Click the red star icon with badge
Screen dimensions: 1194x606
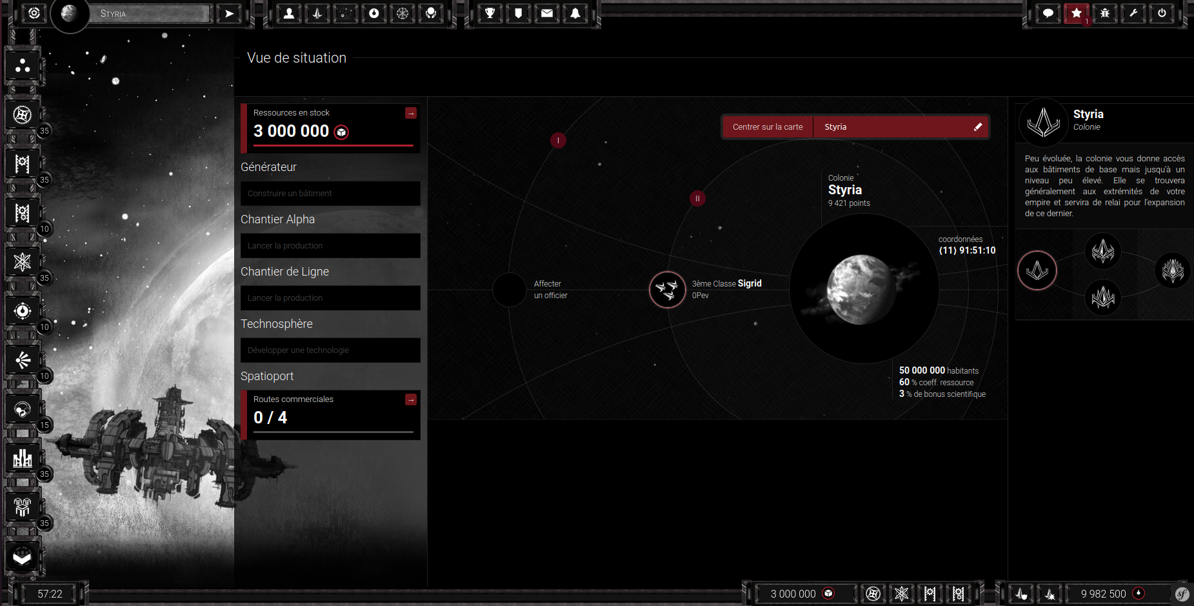coord(1077,14)
